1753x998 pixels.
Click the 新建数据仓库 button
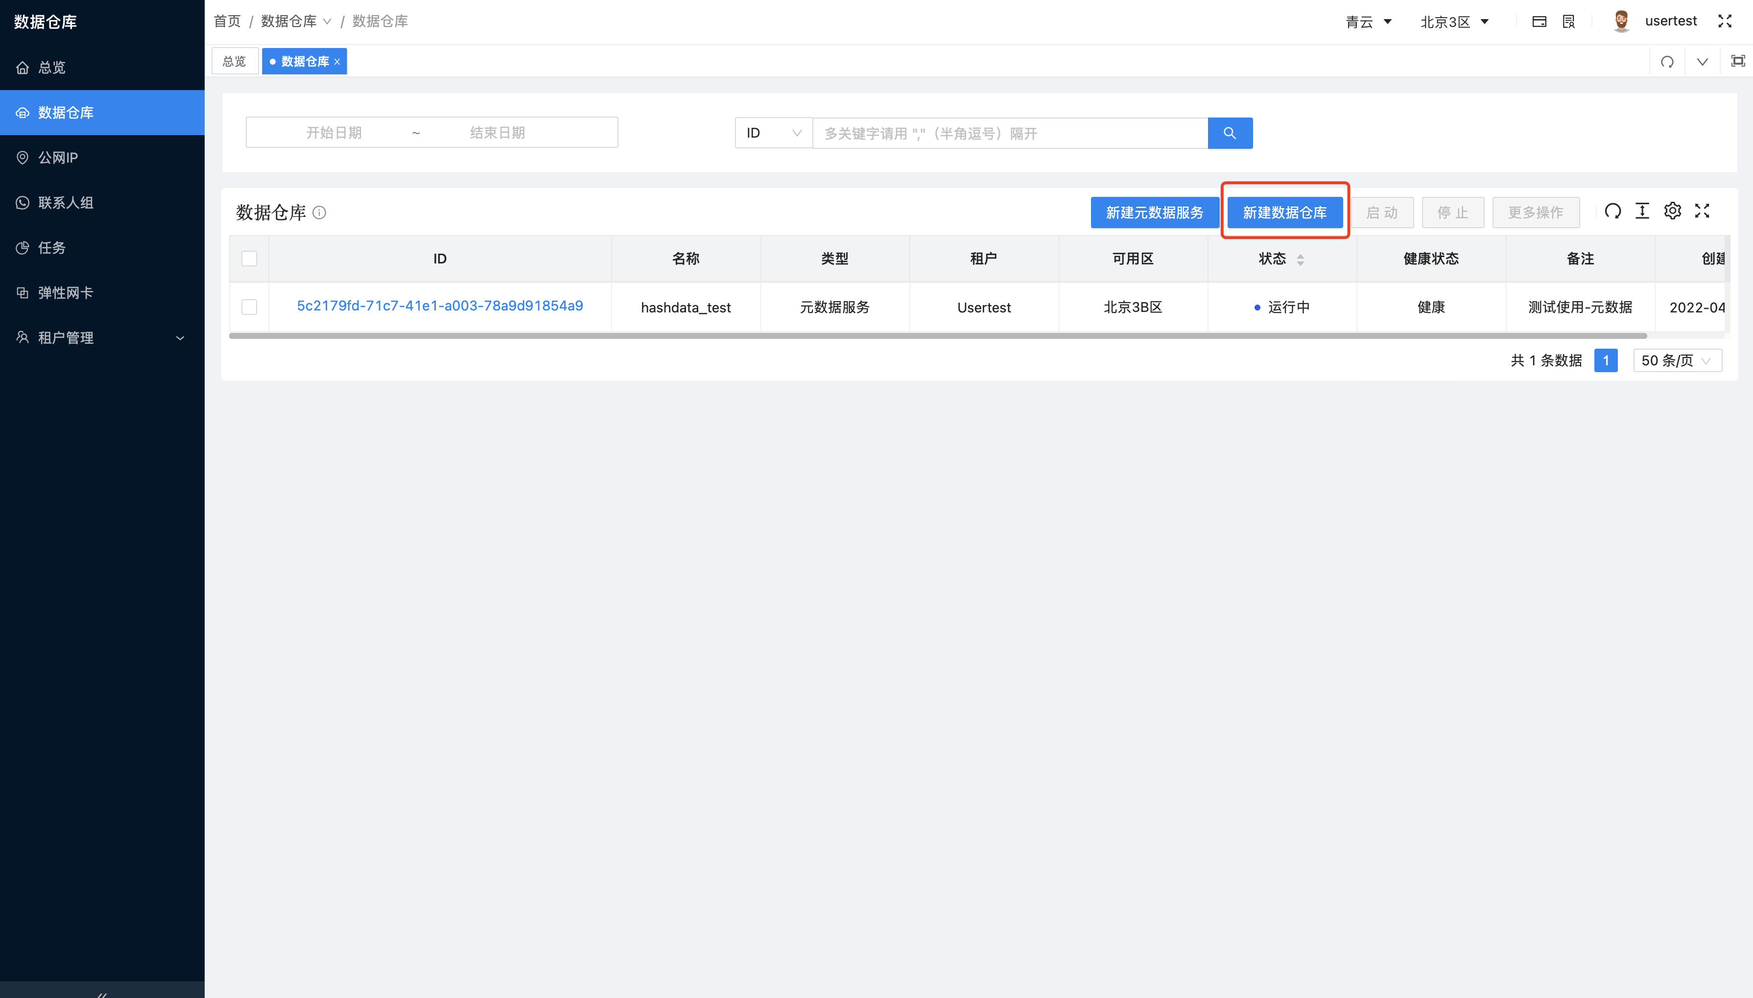click(1284, 213)
